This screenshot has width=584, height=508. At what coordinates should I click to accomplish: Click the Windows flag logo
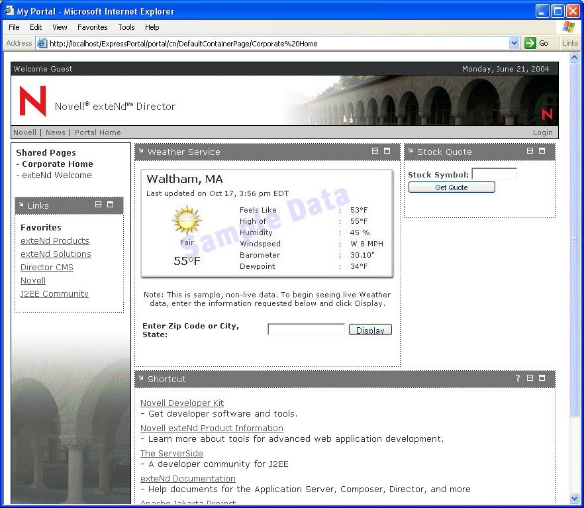point(569,26)
